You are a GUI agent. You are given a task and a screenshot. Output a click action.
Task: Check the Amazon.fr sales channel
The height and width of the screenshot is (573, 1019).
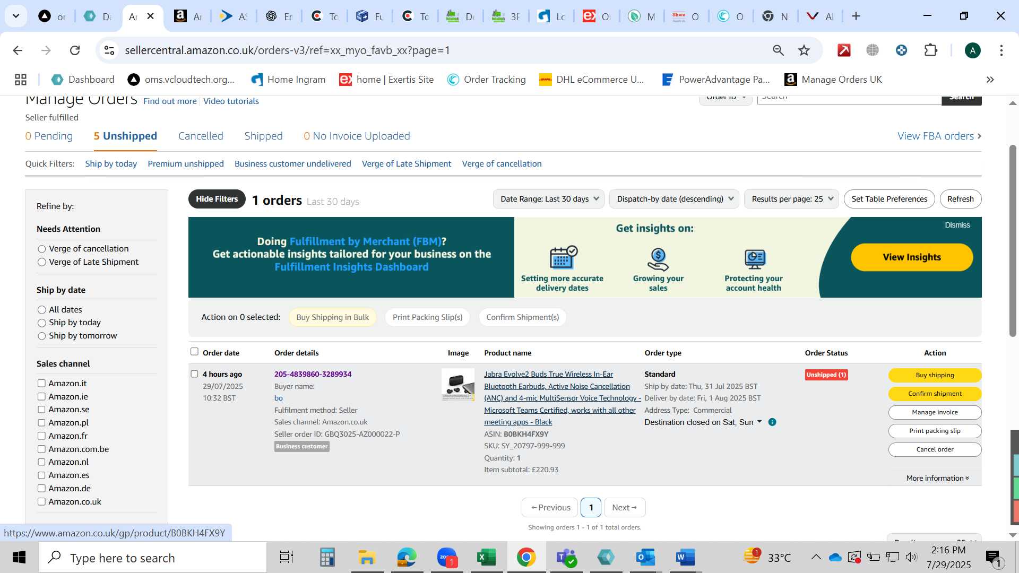pyautogui.click(x=41, y=436)
